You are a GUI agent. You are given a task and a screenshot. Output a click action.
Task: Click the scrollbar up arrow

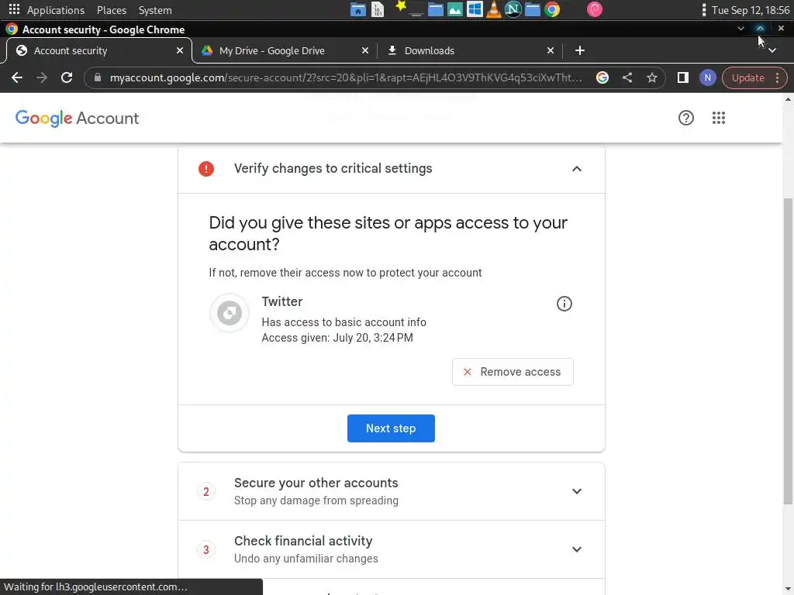point(788,99)
